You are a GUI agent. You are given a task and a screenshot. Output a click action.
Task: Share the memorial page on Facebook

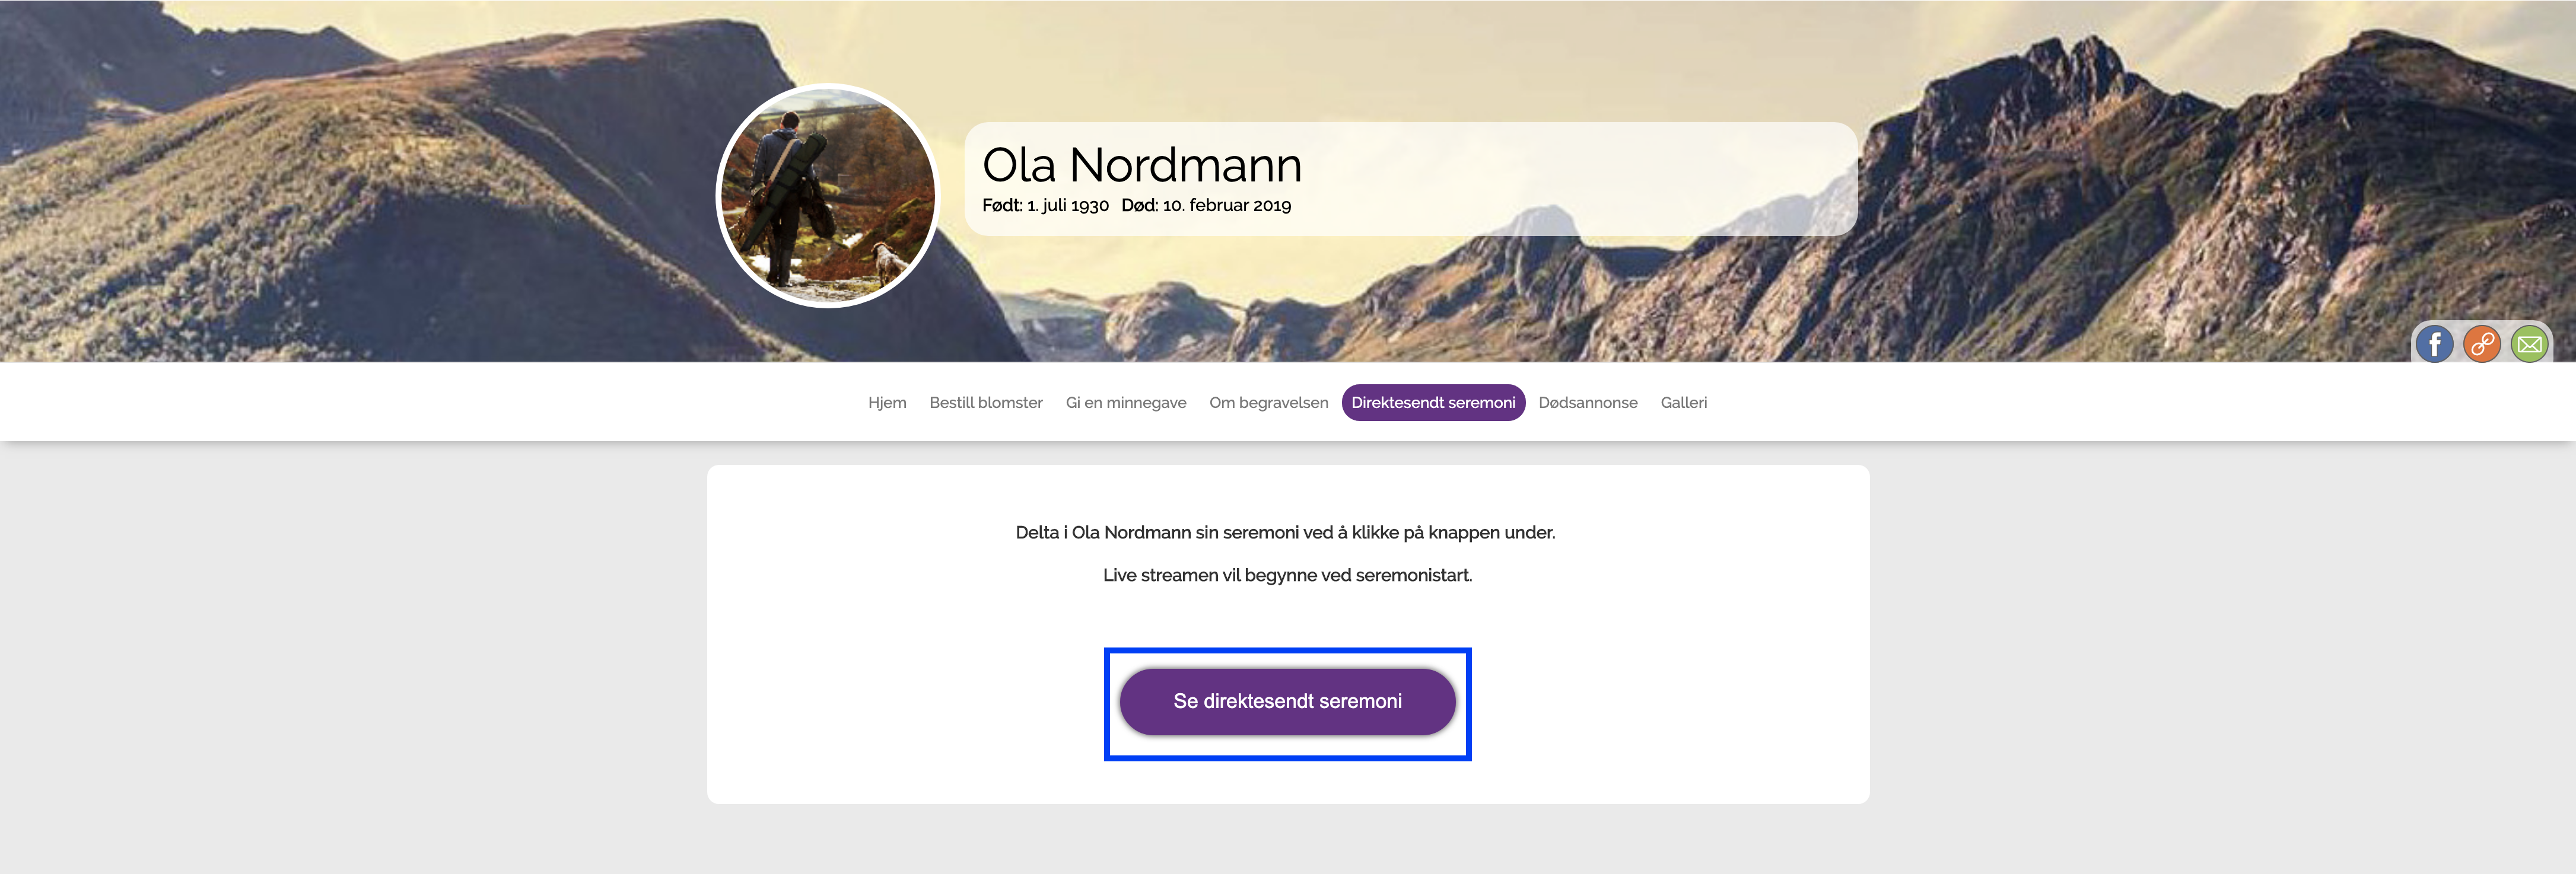click(x=2435, y=345)
